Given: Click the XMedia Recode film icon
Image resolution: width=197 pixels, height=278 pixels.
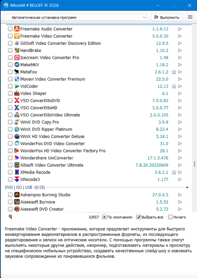Looking at the screenshot, I should click(17, 172).
